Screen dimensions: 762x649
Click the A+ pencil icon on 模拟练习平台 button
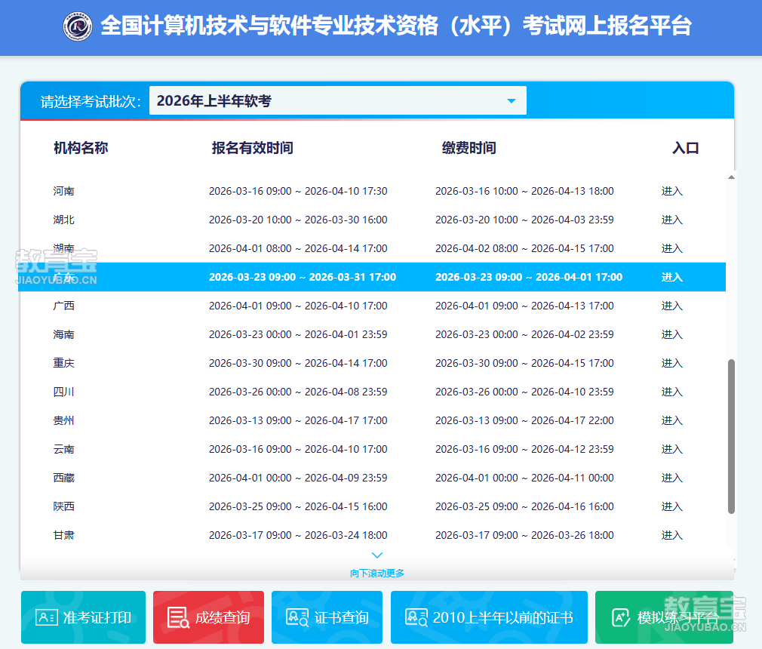[620, 617]
